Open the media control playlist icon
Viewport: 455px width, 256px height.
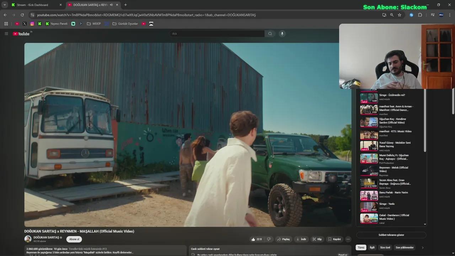[433, 15]
